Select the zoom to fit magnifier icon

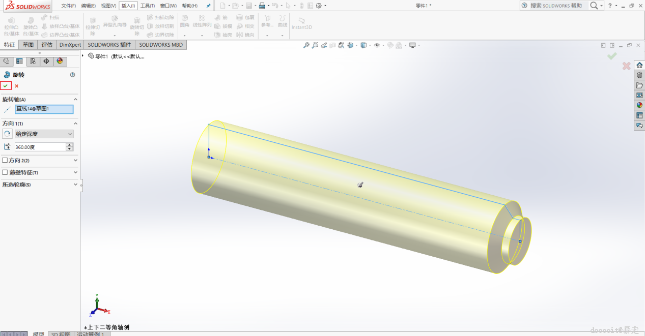pyautogui.click(x=306, y=45)
